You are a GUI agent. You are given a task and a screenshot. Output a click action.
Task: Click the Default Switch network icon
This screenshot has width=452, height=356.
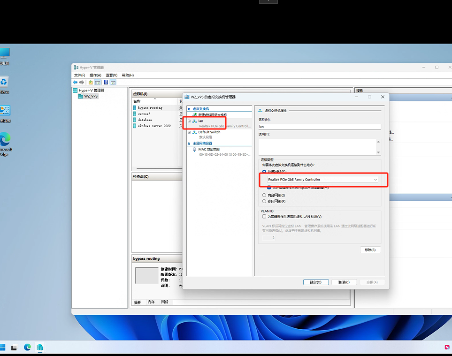coord(195,132)
